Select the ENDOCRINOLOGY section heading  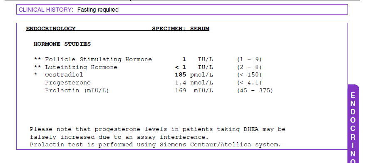(51, 29)
